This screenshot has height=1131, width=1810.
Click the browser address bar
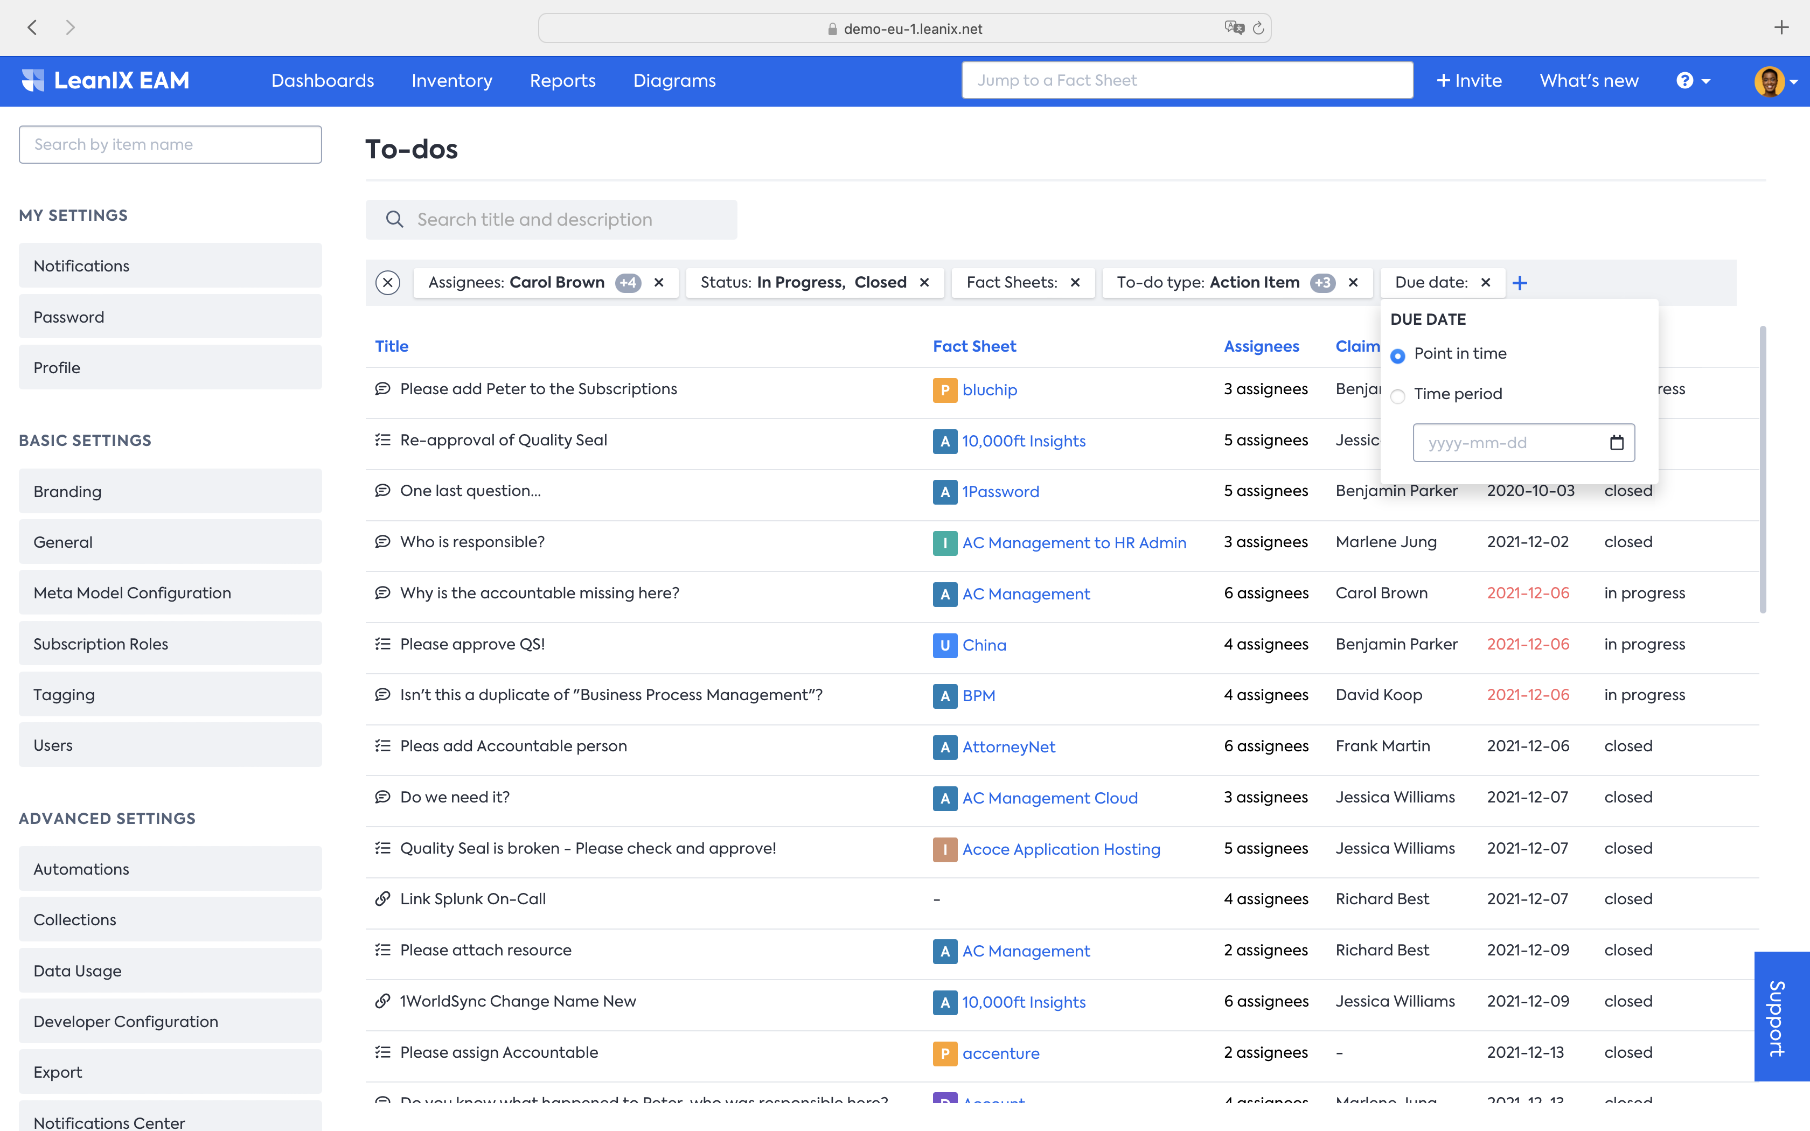point(904,29)
